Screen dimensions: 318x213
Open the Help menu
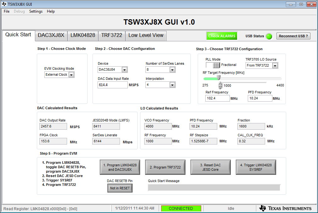pos(51,11)
